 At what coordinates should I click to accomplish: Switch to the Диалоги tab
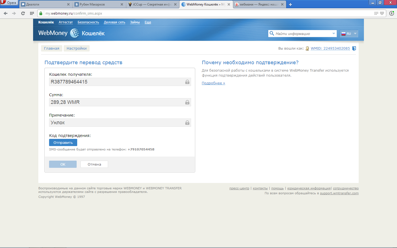click(x=45, y=4)
